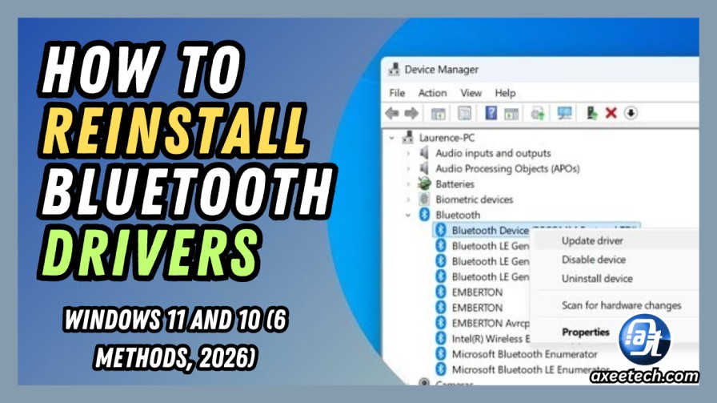Choose Update driver from context menu
Screen dimensions: 717x403
592,241
